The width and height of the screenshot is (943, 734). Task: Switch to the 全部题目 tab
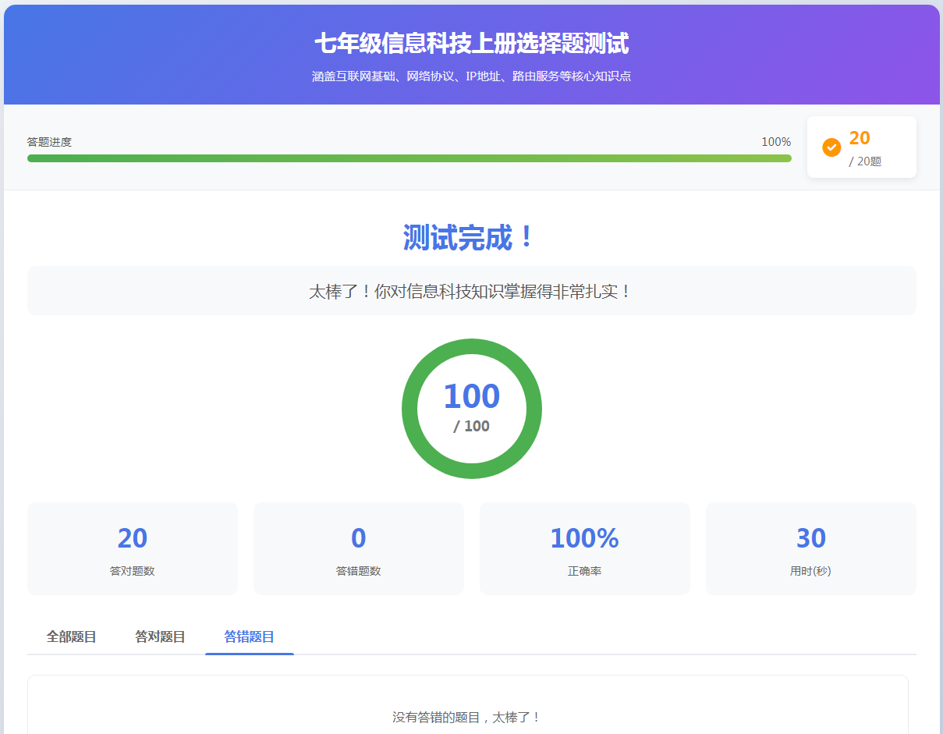[71, 636]
